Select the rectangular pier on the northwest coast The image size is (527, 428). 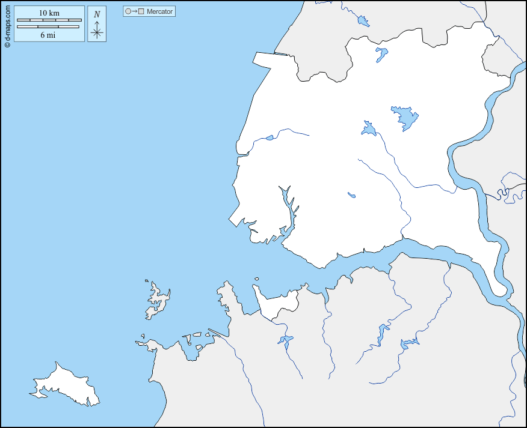pos(271,59)
